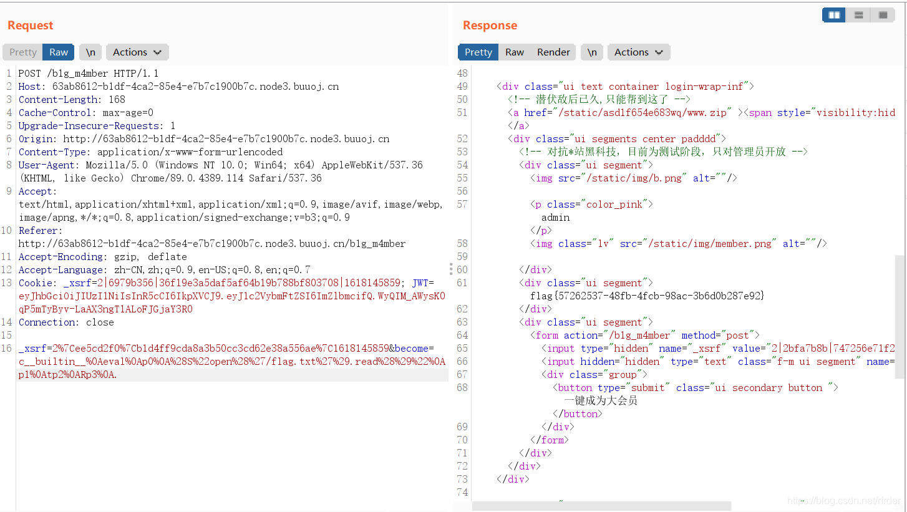Click the Accept-Language header line
Image resolution: width=907 pixels, height=512 pixels.
pos(164,270)
